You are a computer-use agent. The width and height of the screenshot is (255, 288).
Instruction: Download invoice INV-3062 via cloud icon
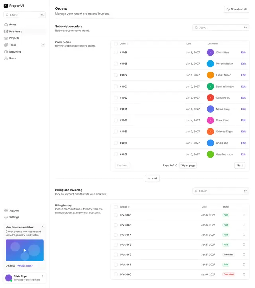tap(244, 255)
